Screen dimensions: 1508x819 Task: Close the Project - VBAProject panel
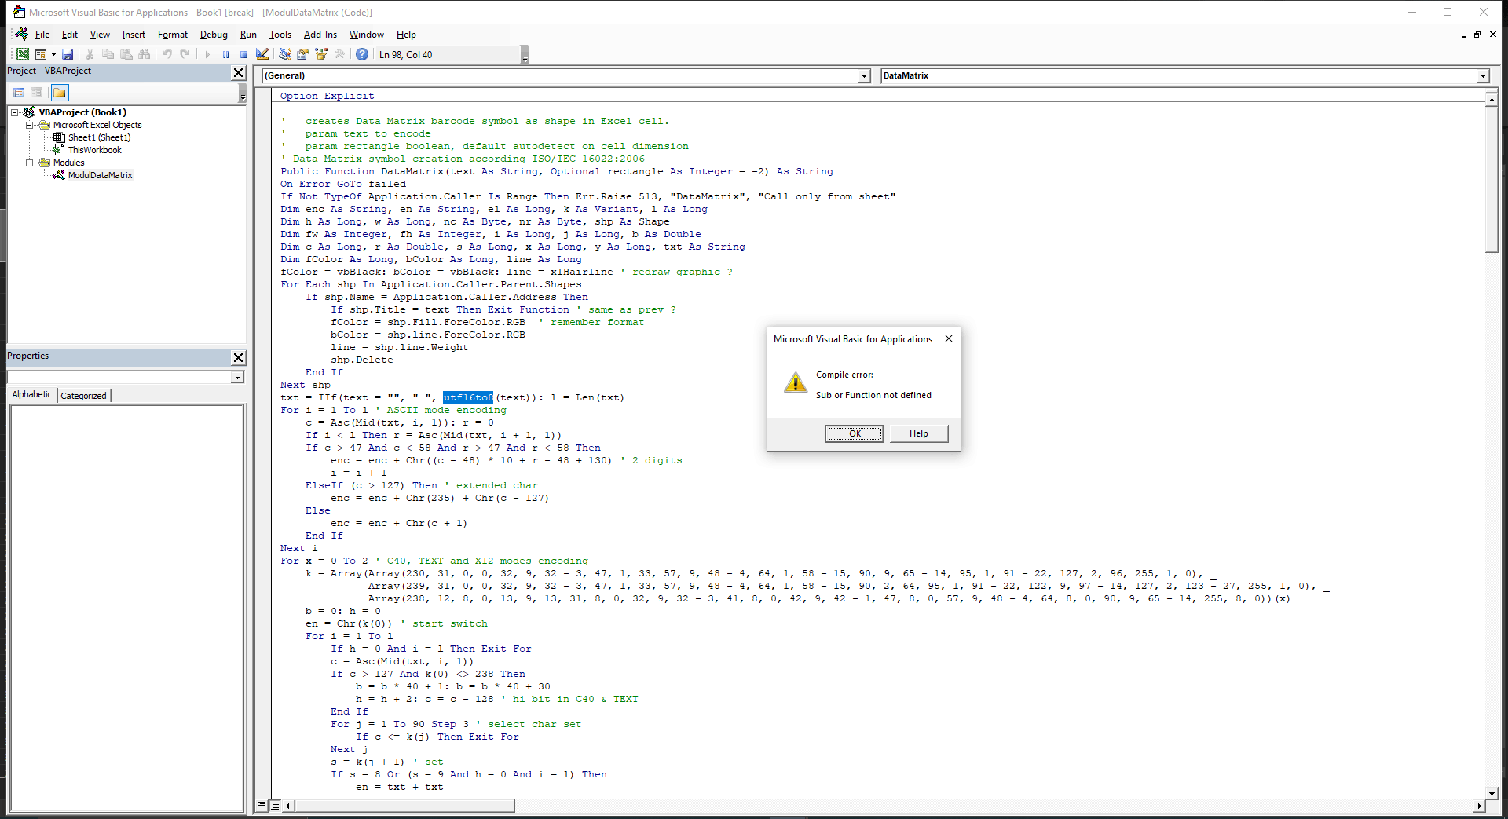(239, 72)
